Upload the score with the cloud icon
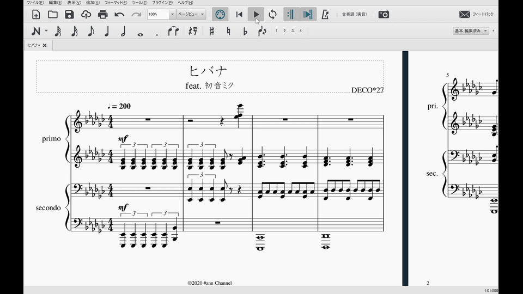 [86, 14]
